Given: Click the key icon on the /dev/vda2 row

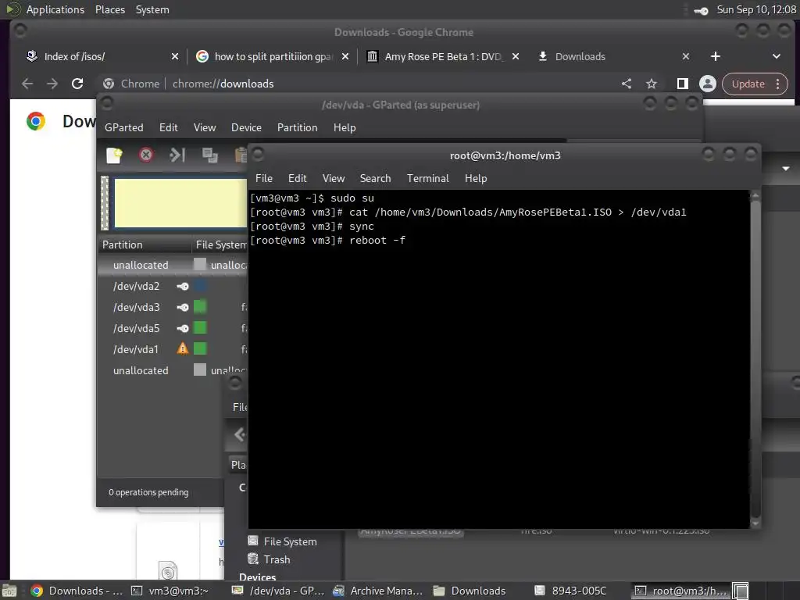Looking at the screenshot, I should (x=183, y=286).
